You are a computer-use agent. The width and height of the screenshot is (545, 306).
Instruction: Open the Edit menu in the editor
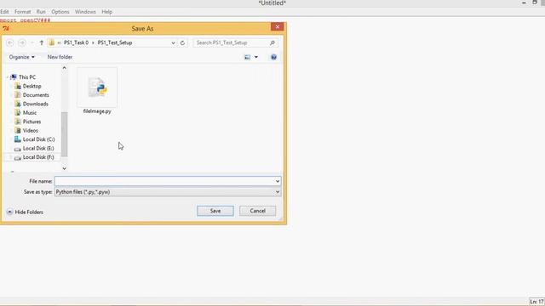pos(4,12)
